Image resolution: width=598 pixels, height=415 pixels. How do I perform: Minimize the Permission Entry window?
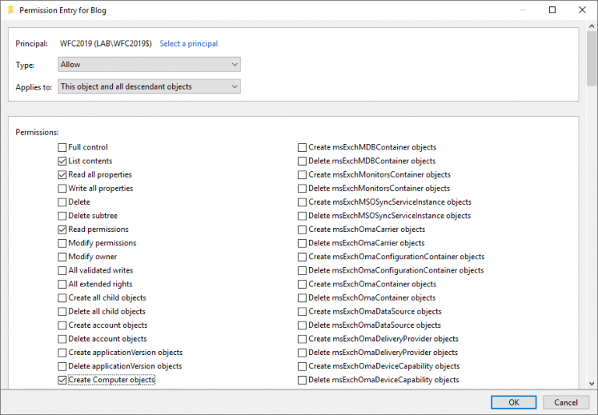524,10
